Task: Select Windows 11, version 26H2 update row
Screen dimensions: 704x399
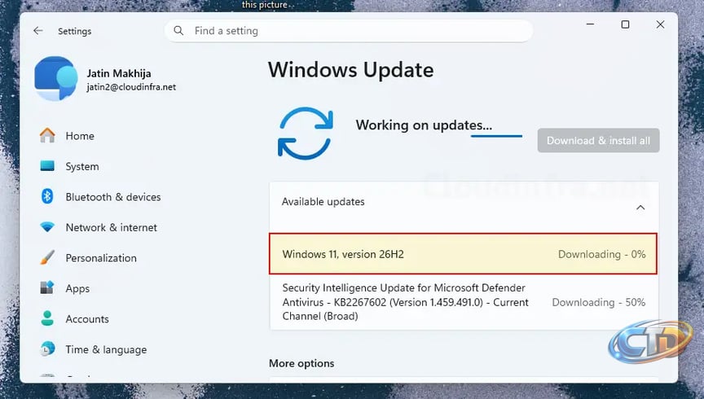Action: tap(463, 254)
